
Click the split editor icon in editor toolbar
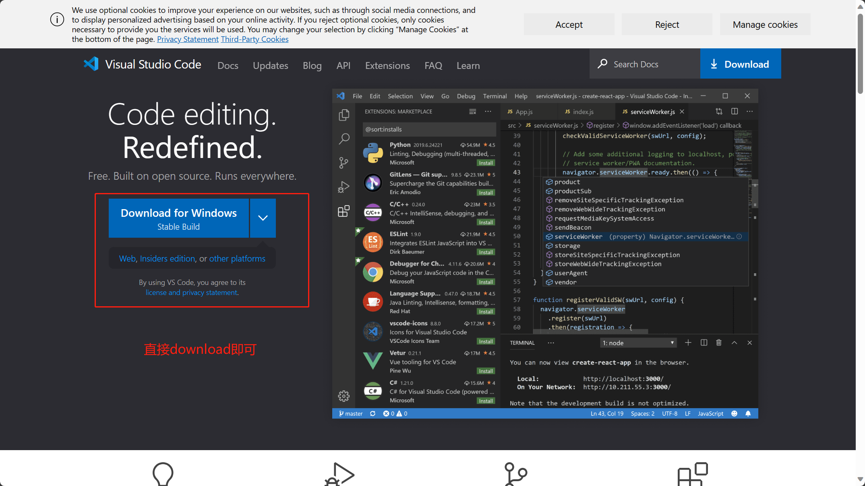point(735,111)
